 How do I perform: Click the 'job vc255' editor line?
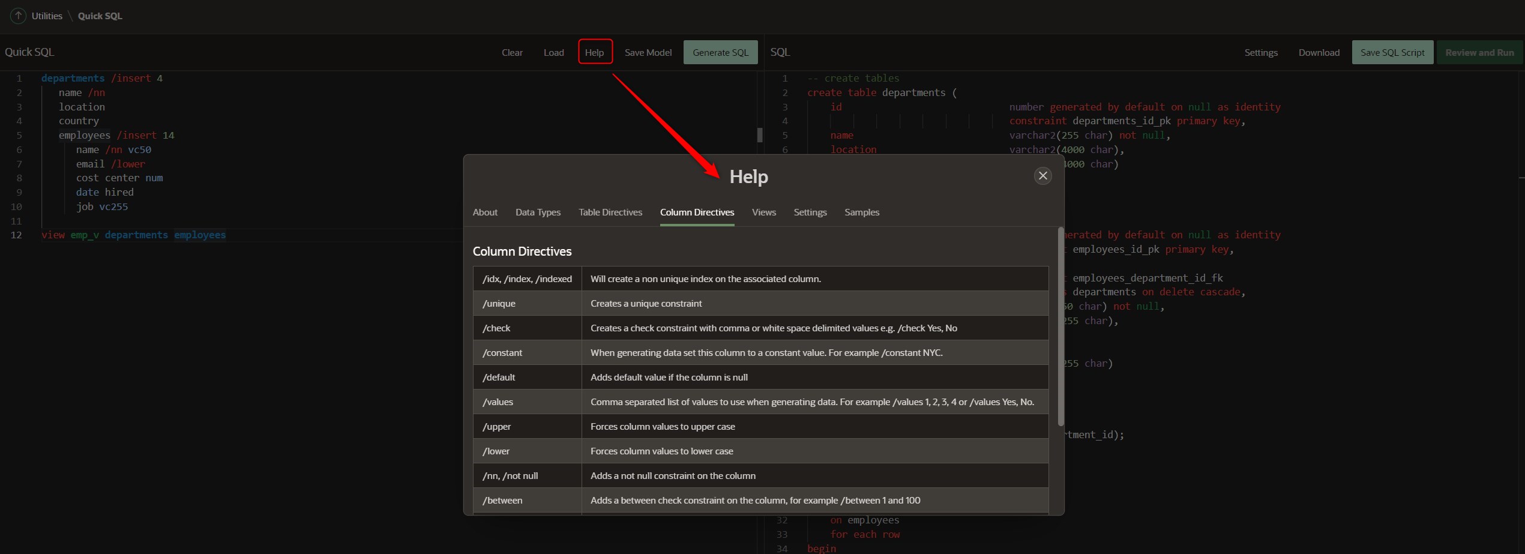coord(102,206)
